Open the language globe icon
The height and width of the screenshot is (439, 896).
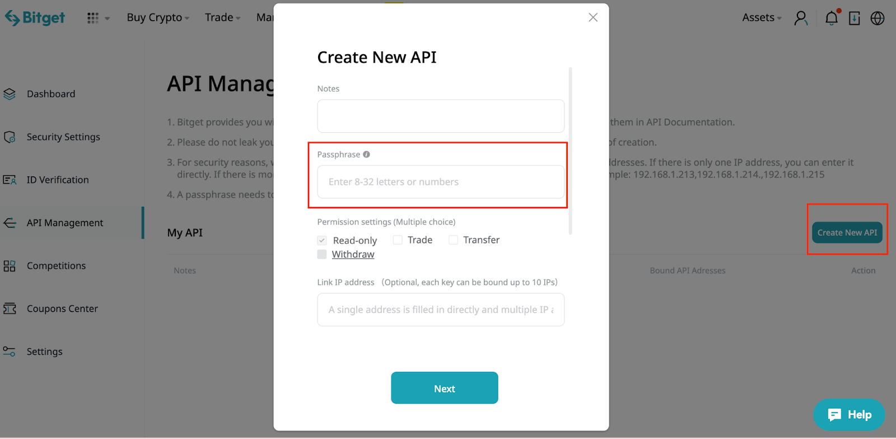tap(878, 18)
